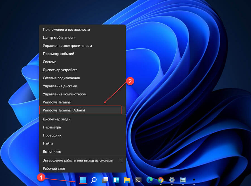Open Settings gear on taskbar
The width and height of the screenshot is (251, 186).
[x=172, y=180]
